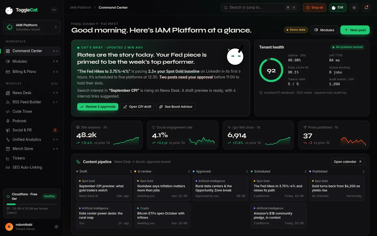Click See Boost Advisor button
This screenshot has width=377, height=236.
(176, 107)
